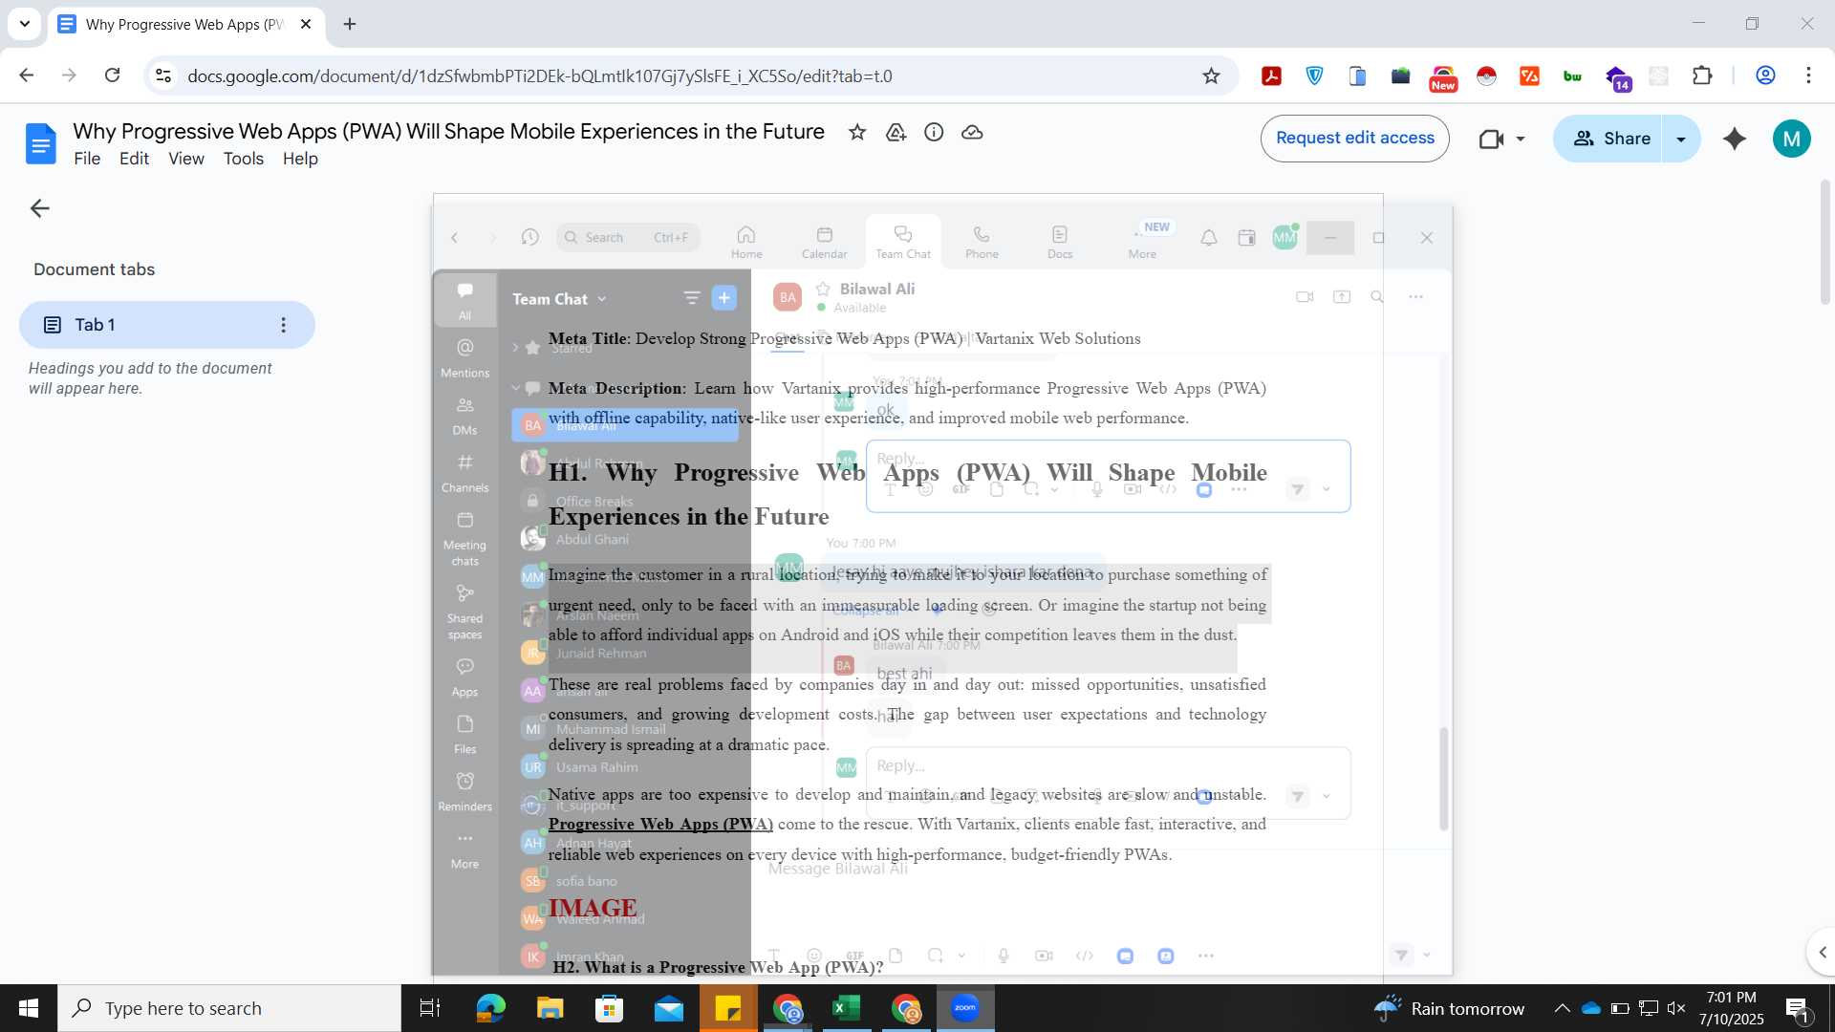Screen dimensions: 1835x1032
Task: Open the Google account avatar M
Action: tap(1792, 139)
